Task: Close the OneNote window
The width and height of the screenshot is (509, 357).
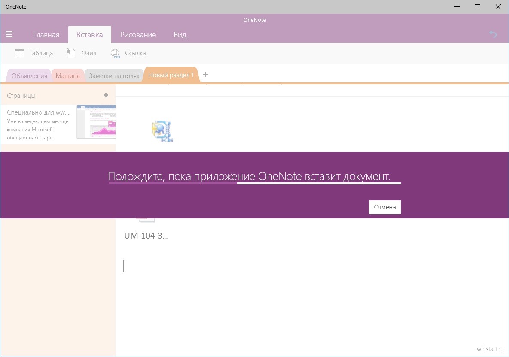Action: coord(498,7)
